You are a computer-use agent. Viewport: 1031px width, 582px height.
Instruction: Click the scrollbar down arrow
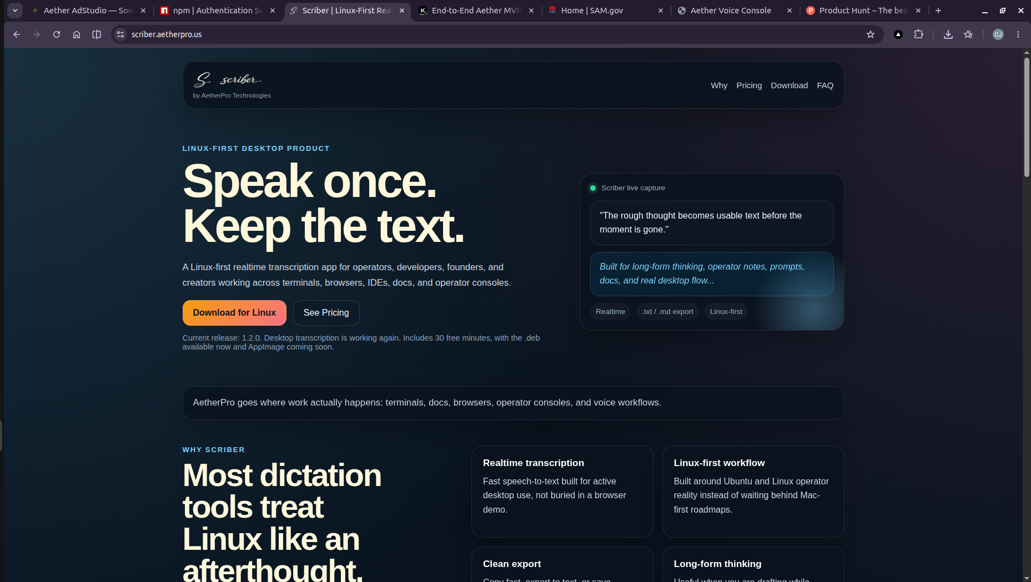(1027, 578)
